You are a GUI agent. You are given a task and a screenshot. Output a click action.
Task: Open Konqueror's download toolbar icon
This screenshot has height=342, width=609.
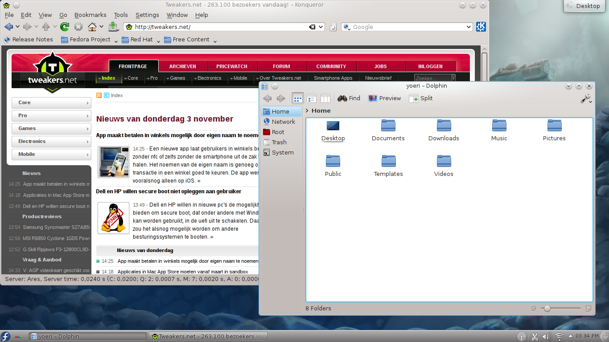[113, 27]
